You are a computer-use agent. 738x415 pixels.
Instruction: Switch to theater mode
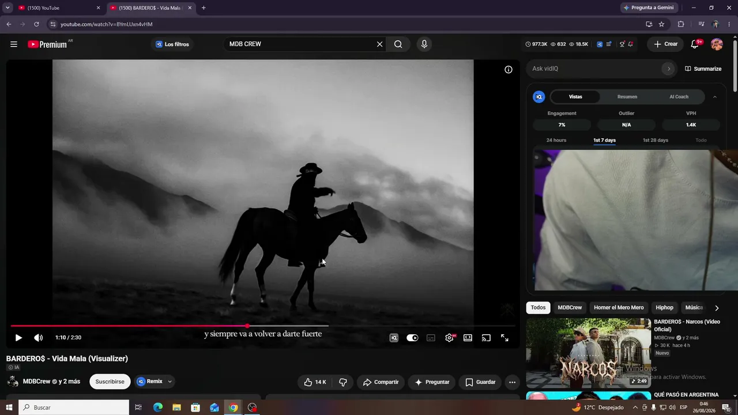click(x=468, y=338)
